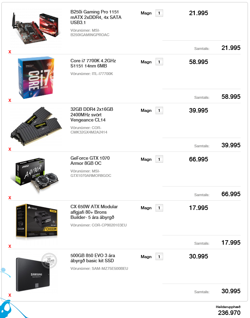Open GeForce GTX 1070 Armor 8GB OC link
This screenshot has width=250, height=318.
tap(90, 161)
